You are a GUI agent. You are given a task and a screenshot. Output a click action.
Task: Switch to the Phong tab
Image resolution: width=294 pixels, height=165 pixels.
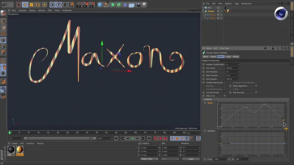point(236,57)
